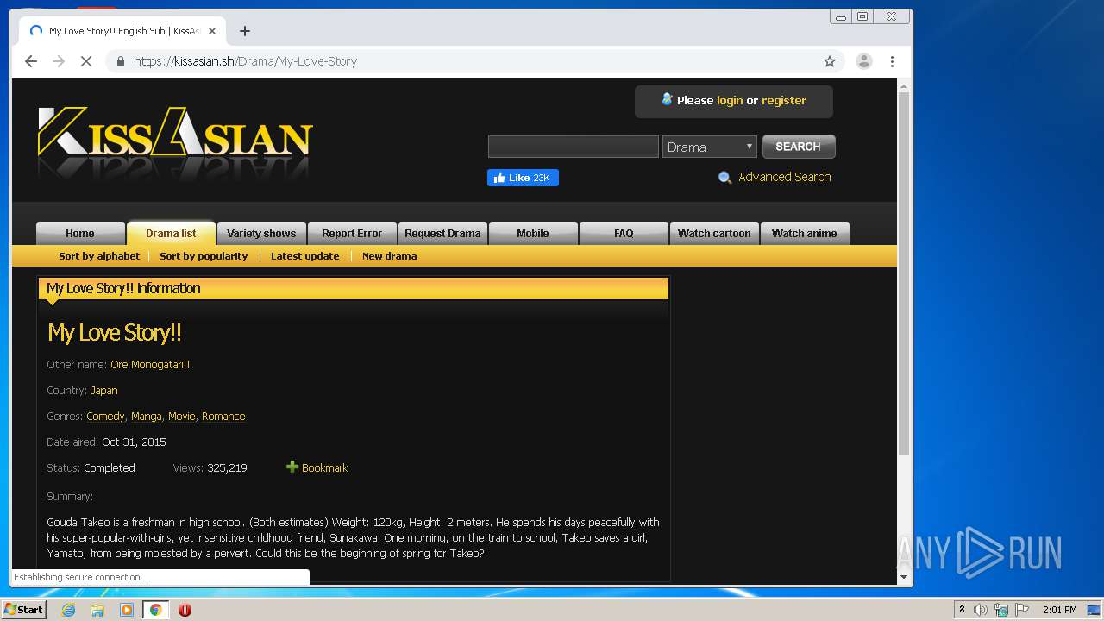Open media player taskbar icon
The height and width of the screenshot is (621, 1104).
point(127,610)
